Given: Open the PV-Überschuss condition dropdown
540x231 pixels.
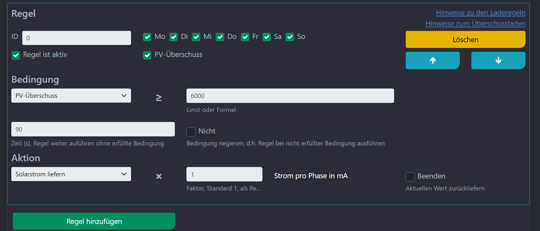Looking at the screenshot, I should [x=71, y=96].
